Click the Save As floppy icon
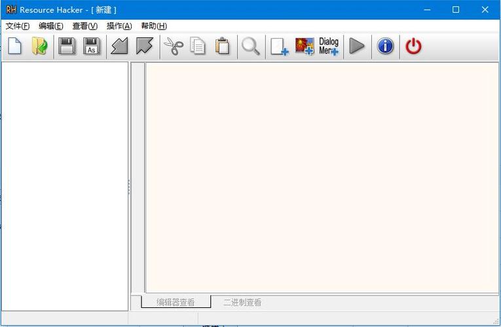 point(92,46)
